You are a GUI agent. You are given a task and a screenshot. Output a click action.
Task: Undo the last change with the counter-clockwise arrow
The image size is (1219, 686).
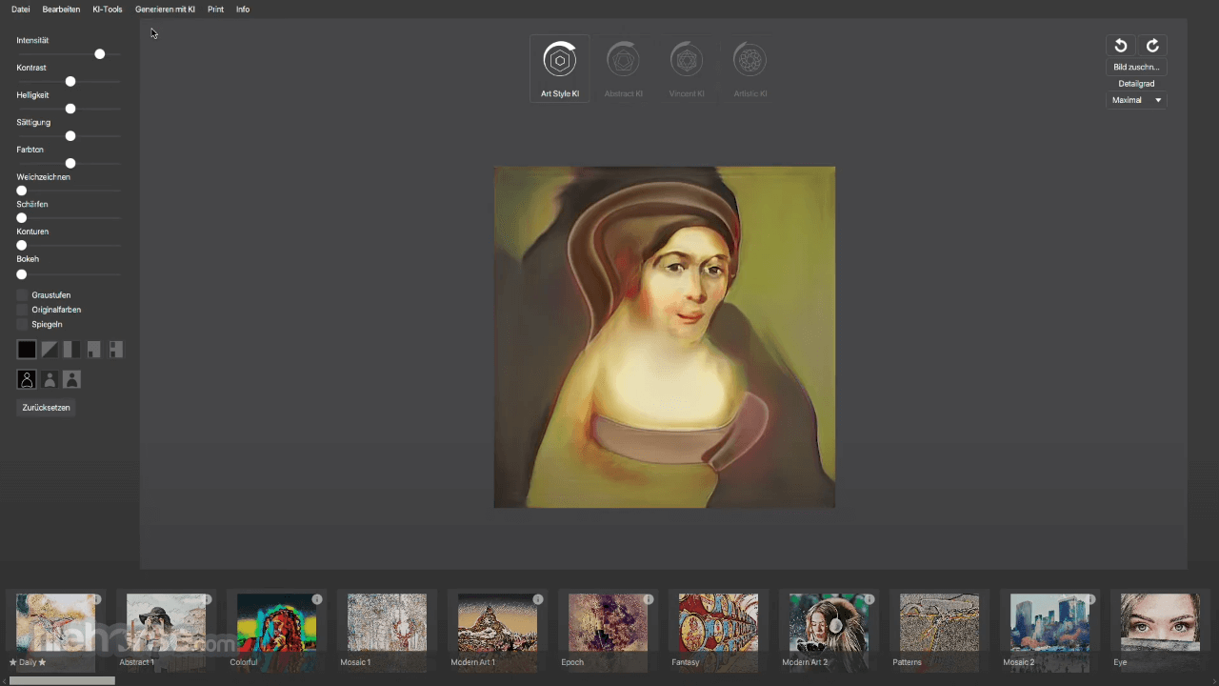(1121, 46)
